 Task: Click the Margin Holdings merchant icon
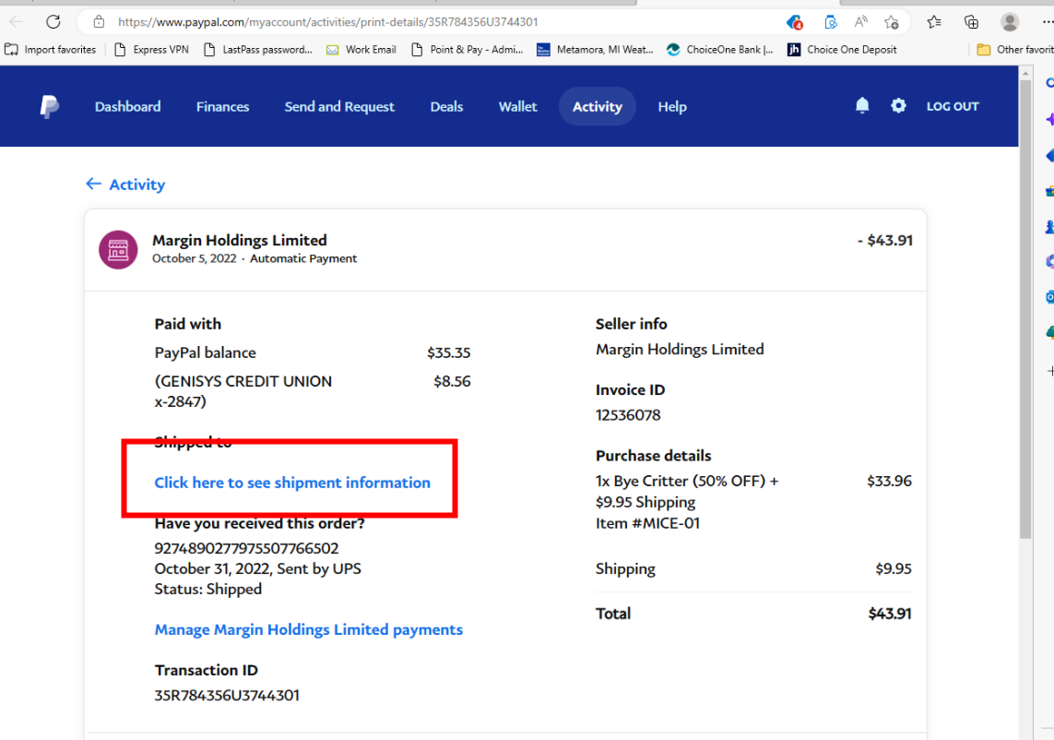[118, 249]
